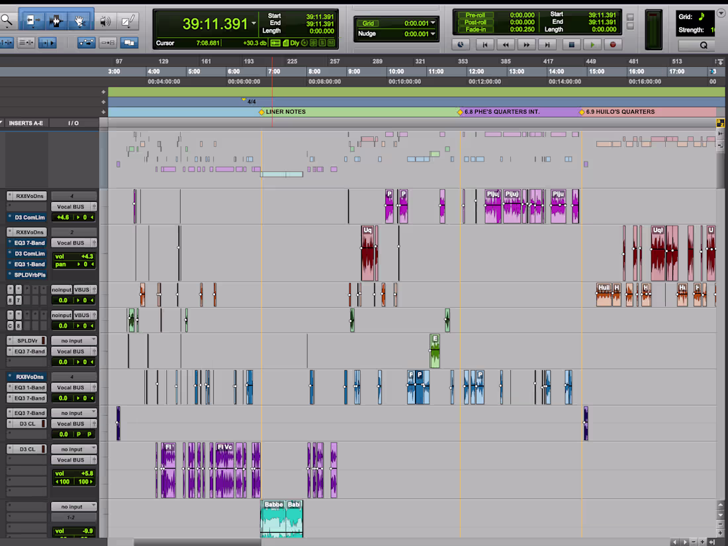Select the Zoomer magnifier tool
Viewport: 728px width, 546px height.
pos(7,20)
